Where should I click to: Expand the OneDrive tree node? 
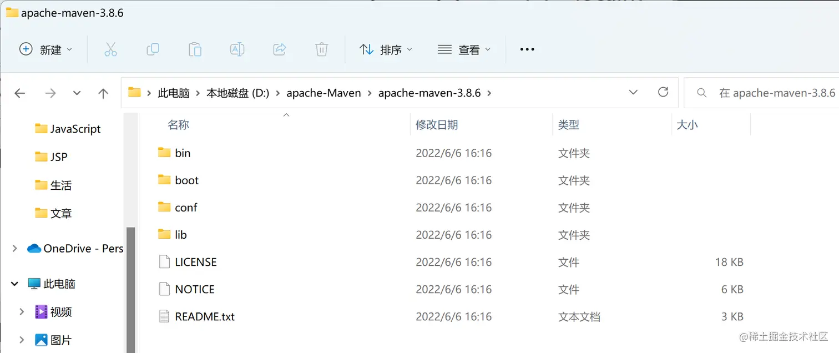[15, 249]
